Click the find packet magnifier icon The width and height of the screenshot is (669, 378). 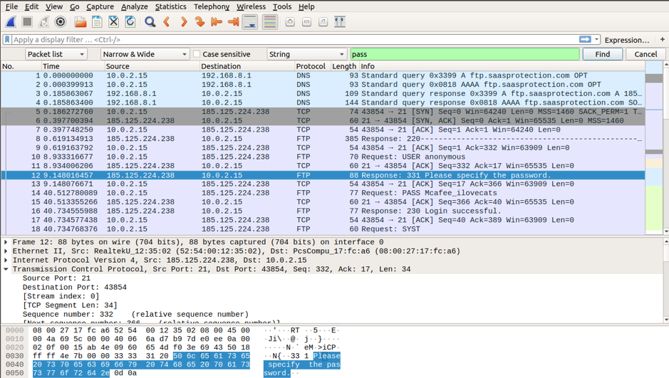coord(150,22)
